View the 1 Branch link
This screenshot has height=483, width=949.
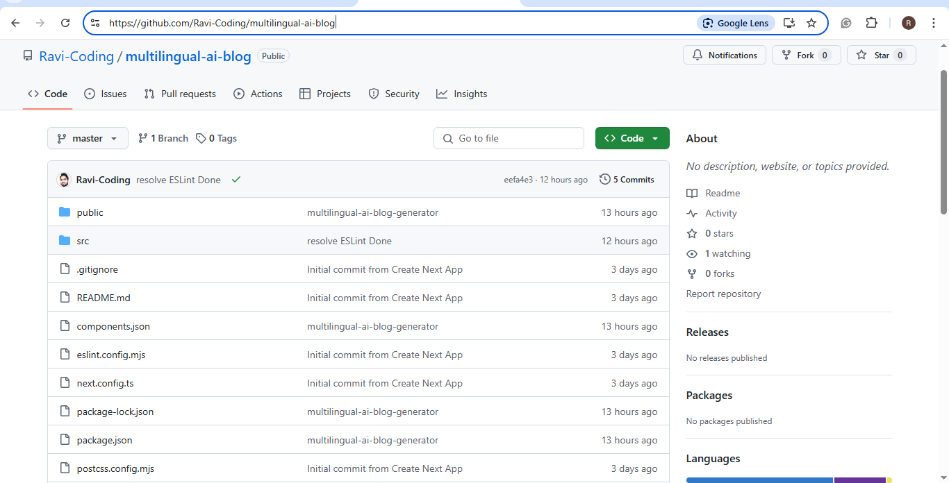coord(163,138)
